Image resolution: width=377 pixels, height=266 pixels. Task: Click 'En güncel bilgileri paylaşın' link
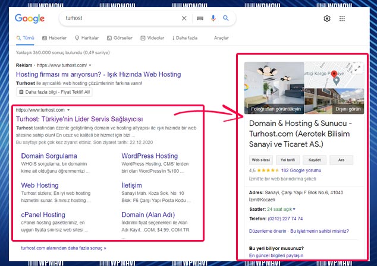(276, 255)
